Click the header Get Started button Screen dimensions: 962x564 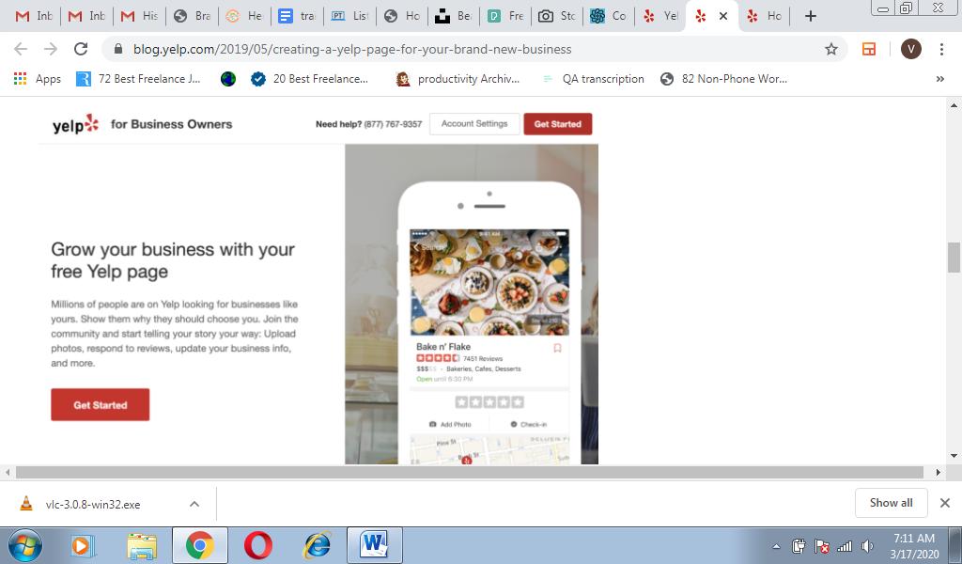557,124
